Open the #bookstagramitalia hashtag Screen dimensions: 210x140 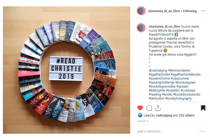click(162, 86)
